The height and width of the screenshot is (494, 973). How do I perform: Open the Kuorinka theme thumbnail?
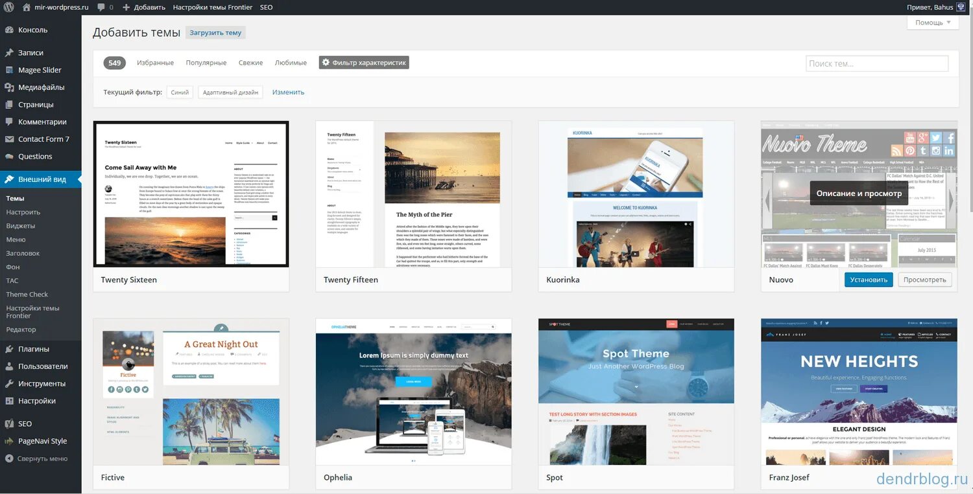point(636,194)
